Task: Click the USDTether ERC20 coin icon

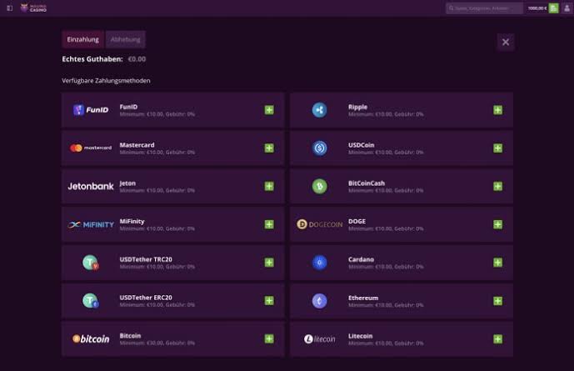Action: (x=91, y=301)
